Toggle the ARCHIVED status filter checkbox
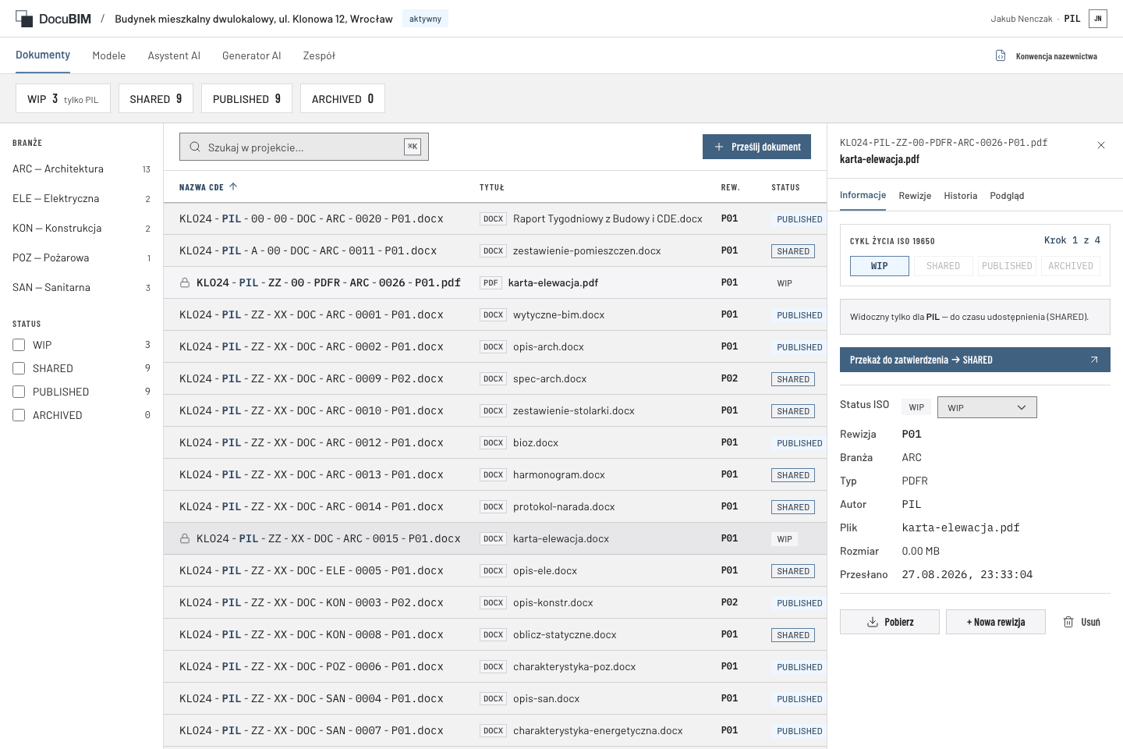 [19, 415]
